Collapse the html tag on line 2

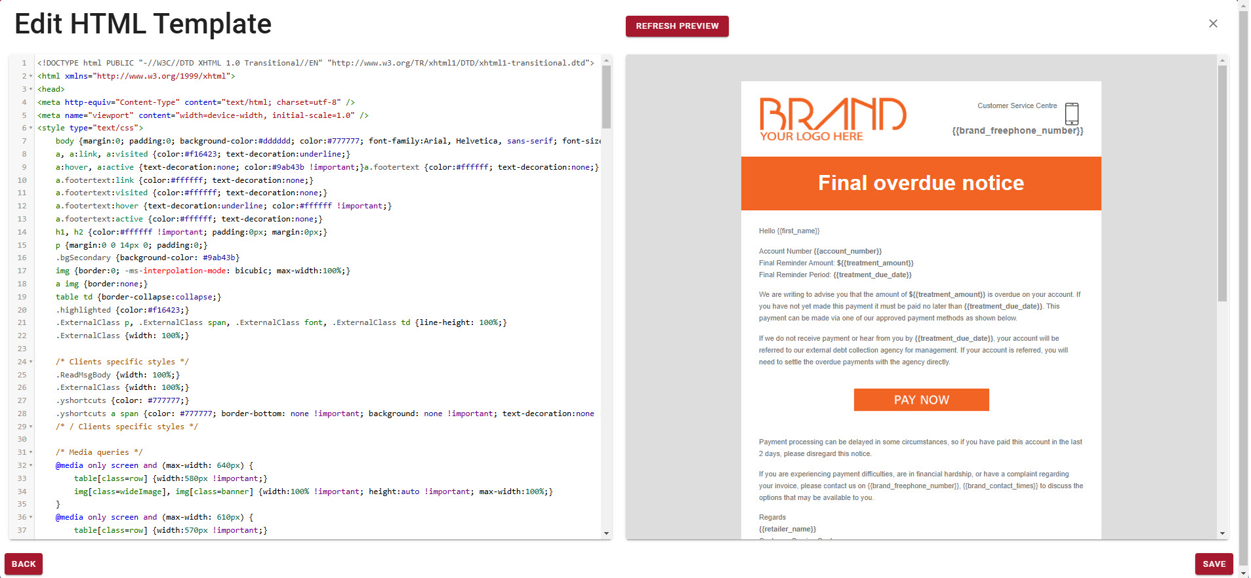pos(31,76)
